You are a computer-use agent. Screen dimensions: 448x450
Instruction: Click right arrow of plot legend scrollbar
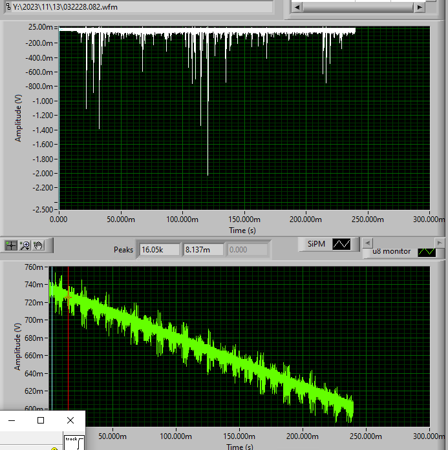pos(439,243)
